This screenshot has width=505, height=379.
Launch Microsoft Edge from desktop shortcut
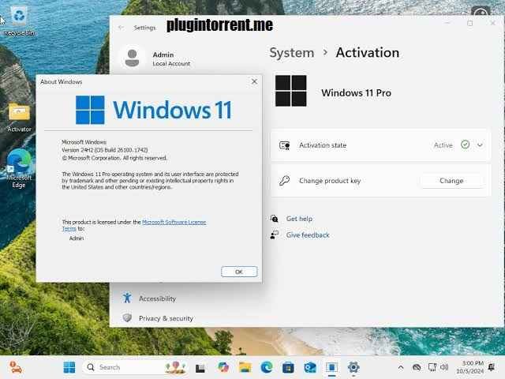(x=19, y=168)
